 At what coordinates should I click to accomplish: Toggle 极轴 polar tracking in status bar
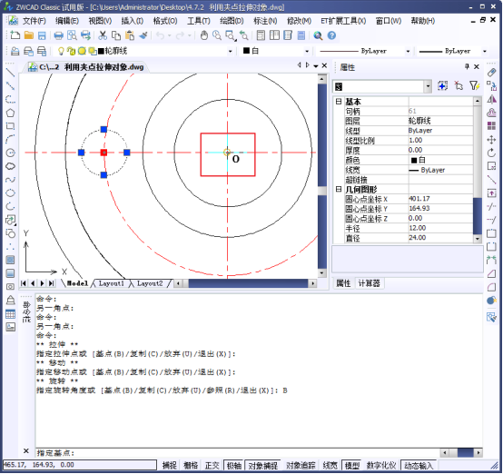234,465
